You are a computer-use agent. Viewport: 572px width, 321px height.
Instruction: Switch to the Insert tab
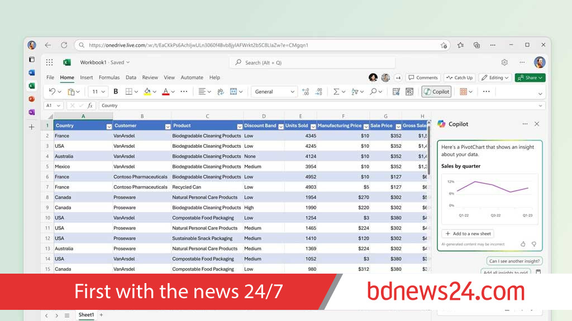[87, 77]
